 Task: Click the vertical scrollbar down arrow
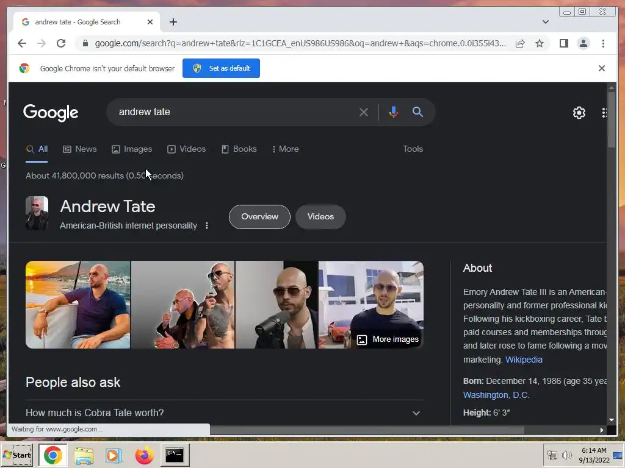[612, 420]
